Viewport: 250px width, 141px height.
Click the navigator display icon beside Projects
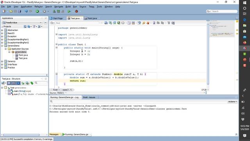(25, 27)
